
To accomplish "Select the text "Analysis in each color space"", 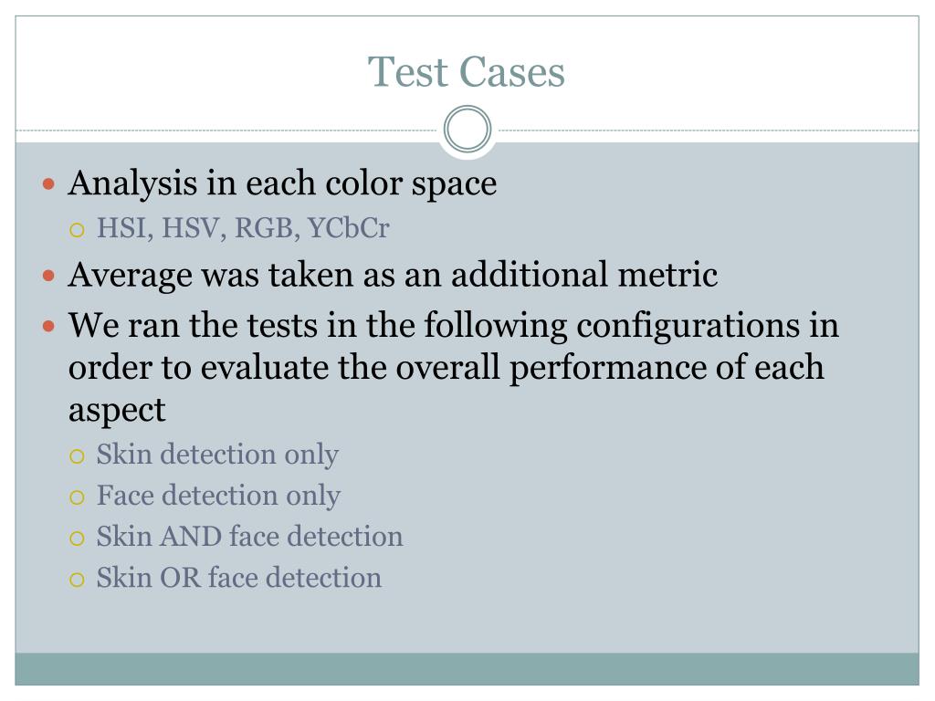I will click(282, 183).
